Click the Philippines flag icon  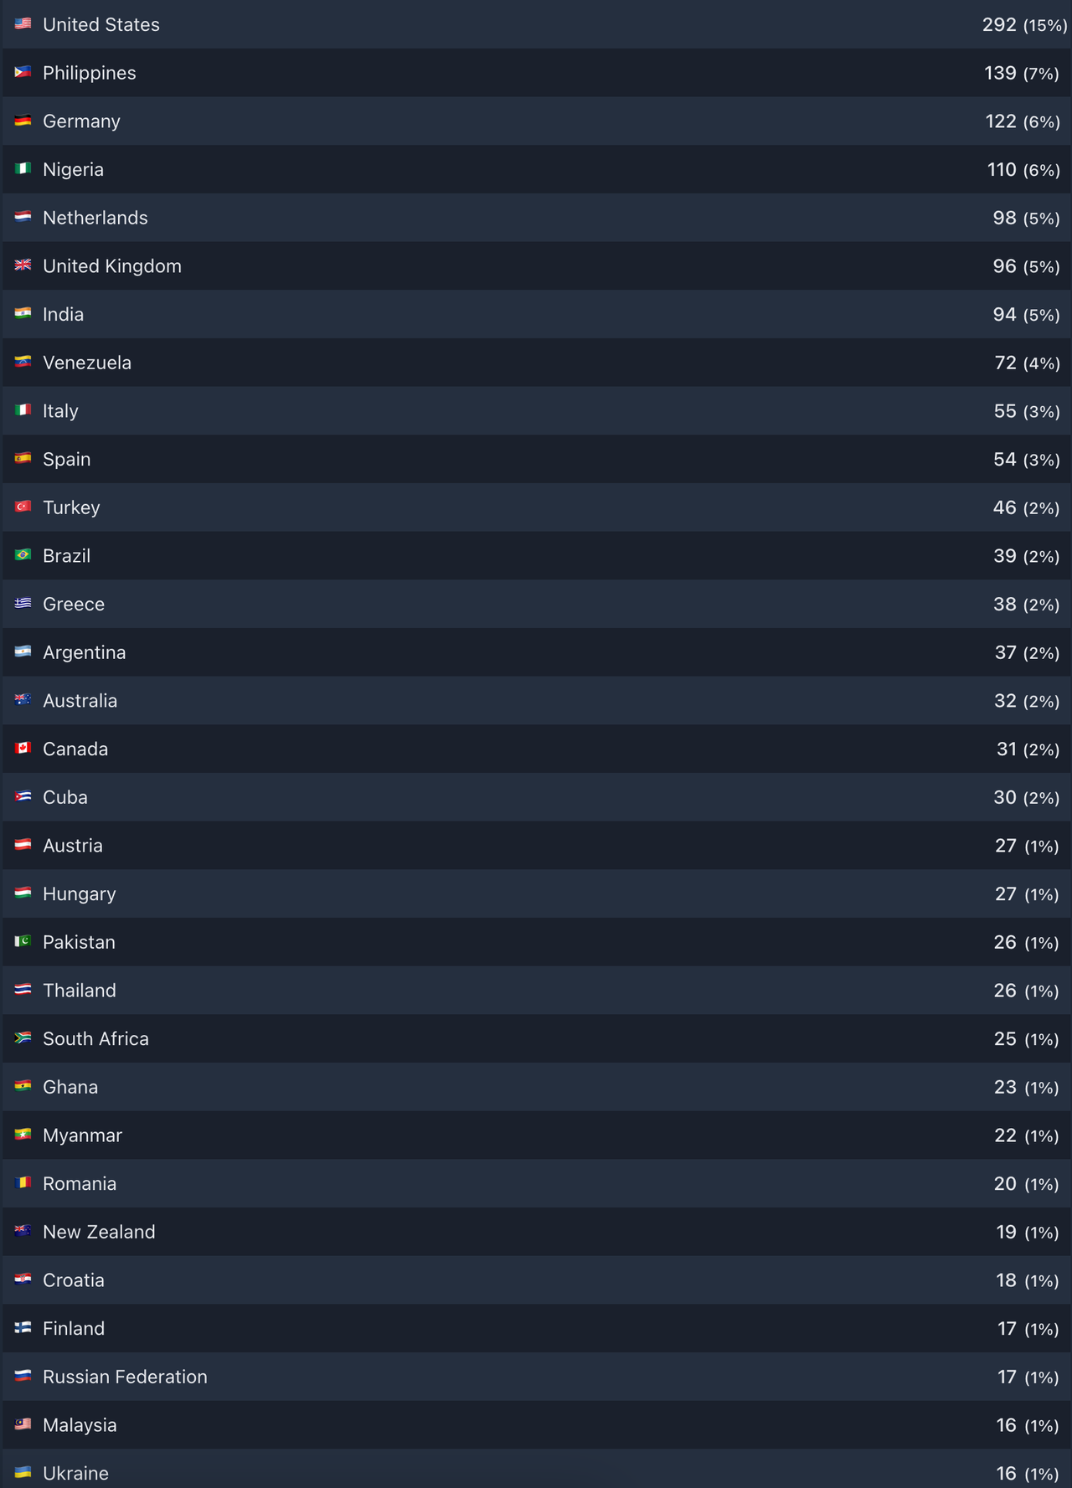[x=23, y=72]
